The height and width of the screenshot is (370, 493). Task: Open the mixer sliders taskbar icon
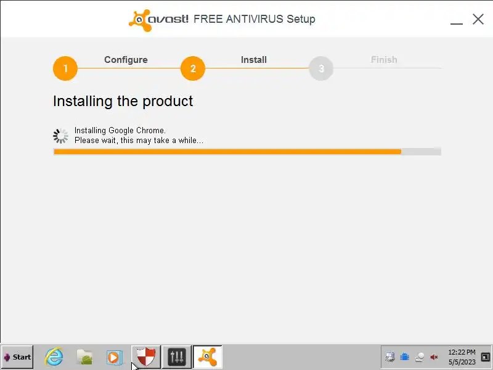coord(177,357)
